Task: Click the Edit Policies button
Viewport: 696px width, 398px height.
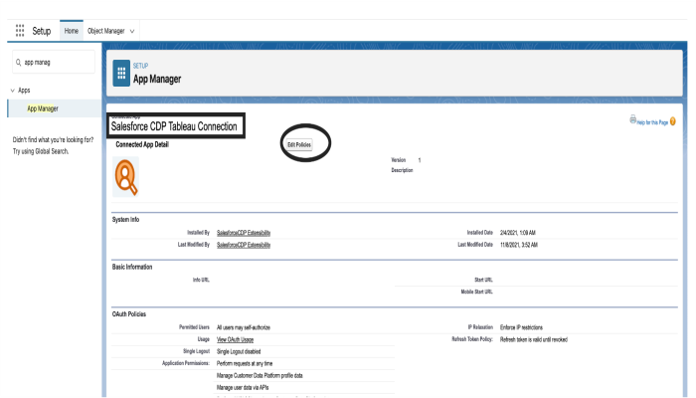Action: click(299, 144)
